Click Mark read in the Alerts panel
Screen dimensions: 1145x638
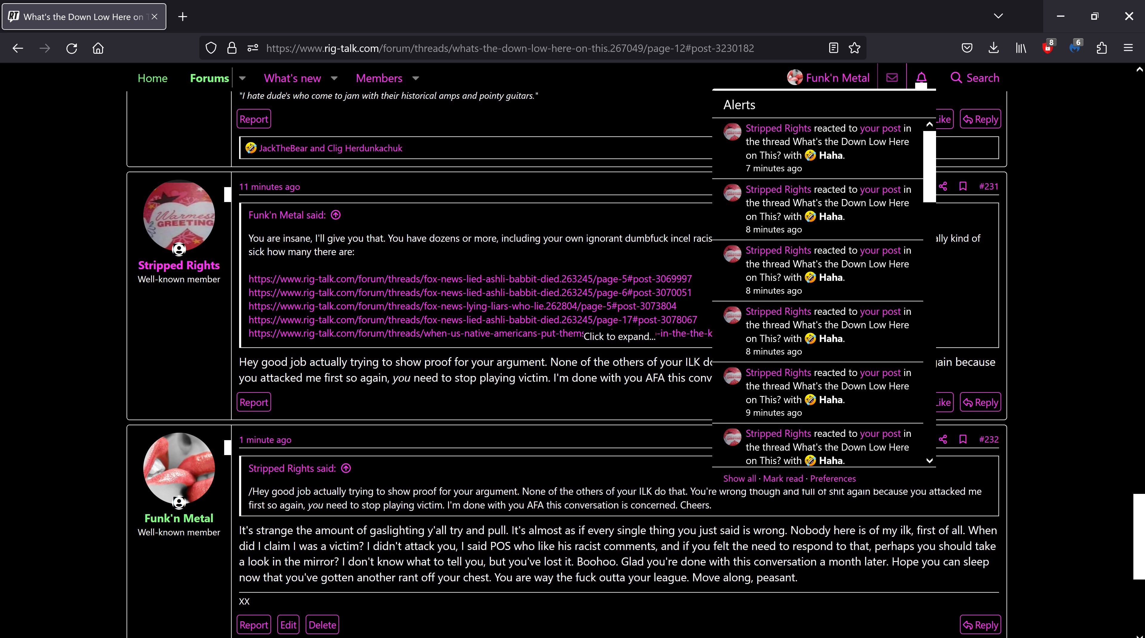tap(783, 479)
